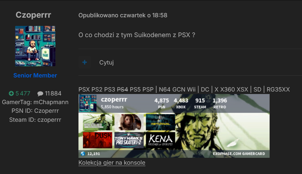Click the Tony Hawk's Pro Skater 1+2 tile

(x=129, y=140)
